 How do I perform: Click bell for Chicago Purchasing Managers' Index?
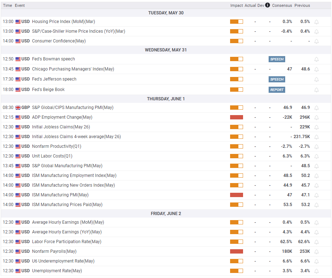click(317, 69)
